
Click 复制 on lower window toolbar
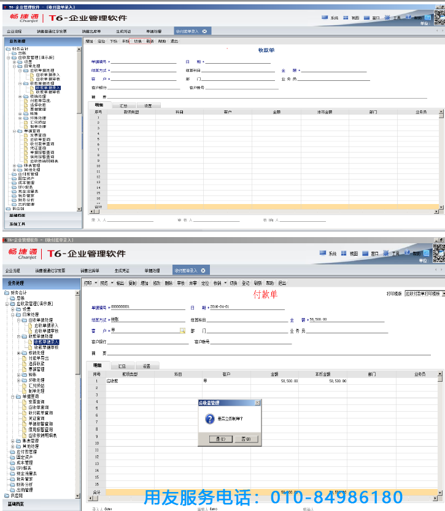coord(132,283)
